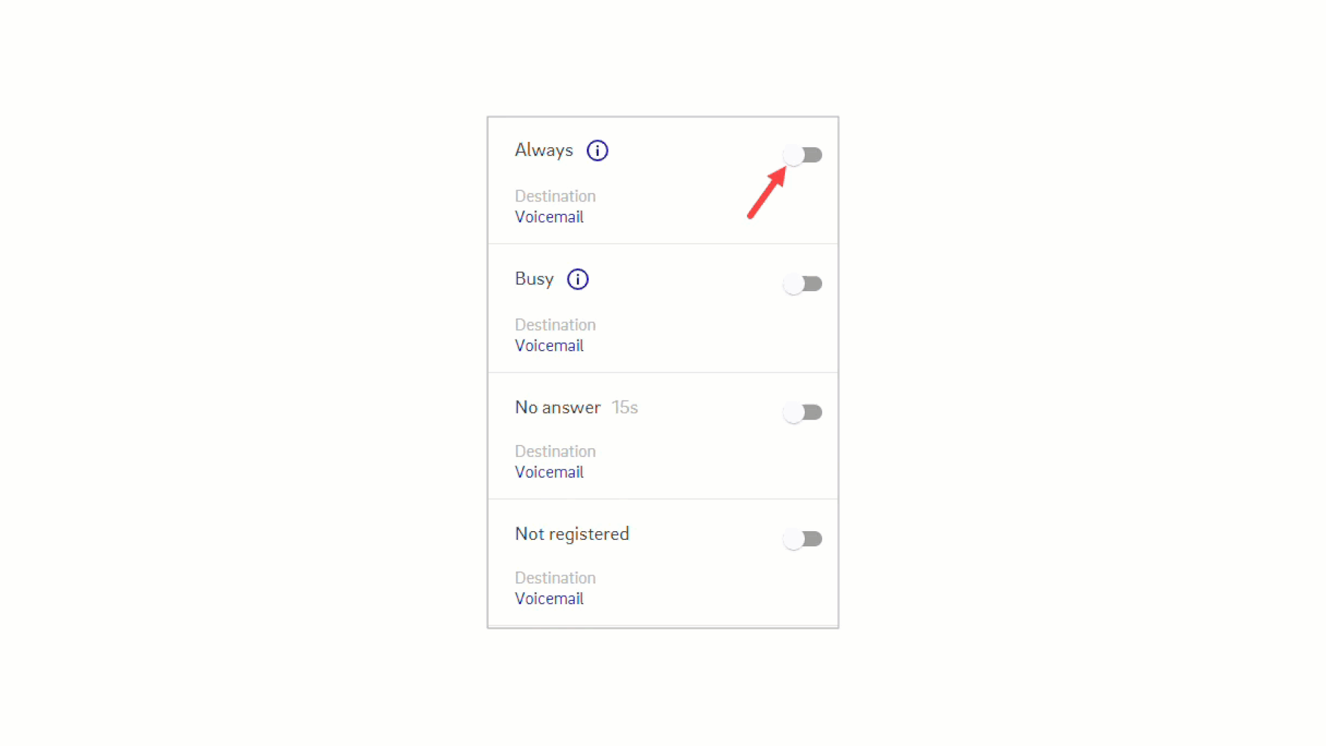The image size is (1326, 746).
Task: Click the Always rule heading
Action: tap(544, 151)
